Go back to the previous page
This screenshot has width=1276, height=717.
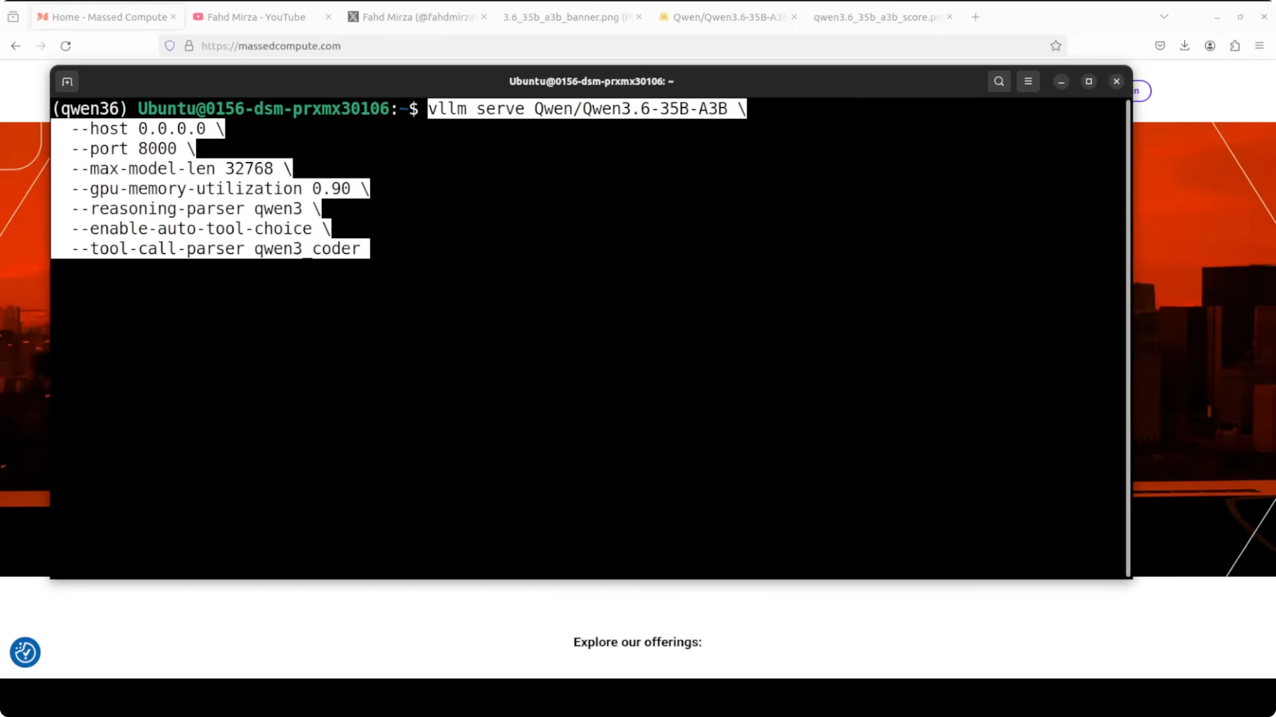[16, 45]
